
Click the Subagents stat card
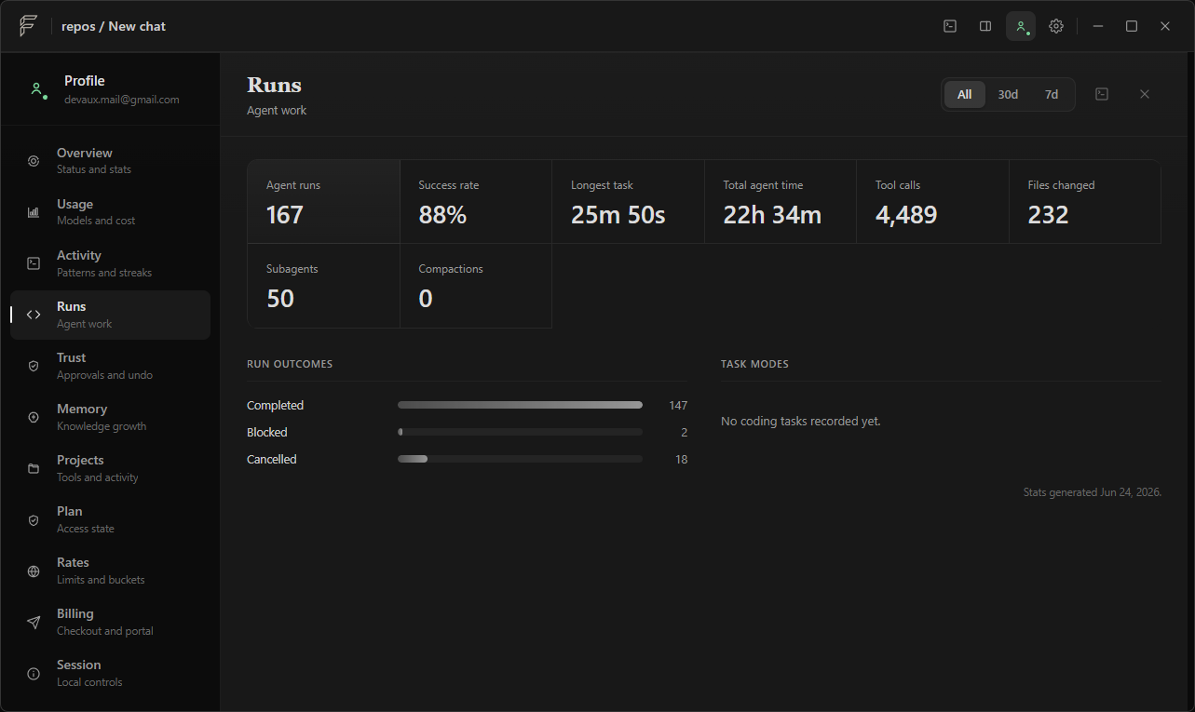[x=323, y=286]
